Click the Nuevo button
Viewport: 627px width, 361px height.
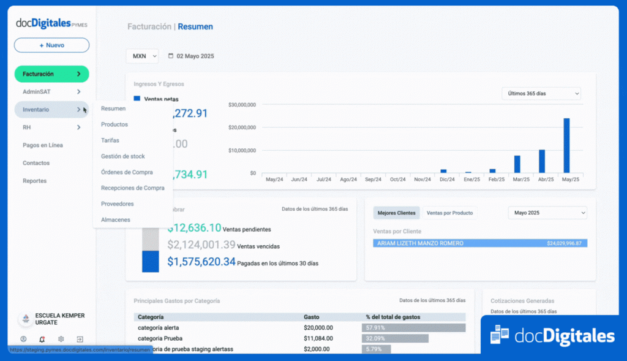[x=51, y=45]
